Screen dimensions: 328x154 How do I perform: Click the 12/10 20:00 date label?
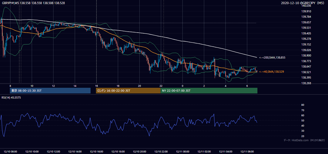140,152
